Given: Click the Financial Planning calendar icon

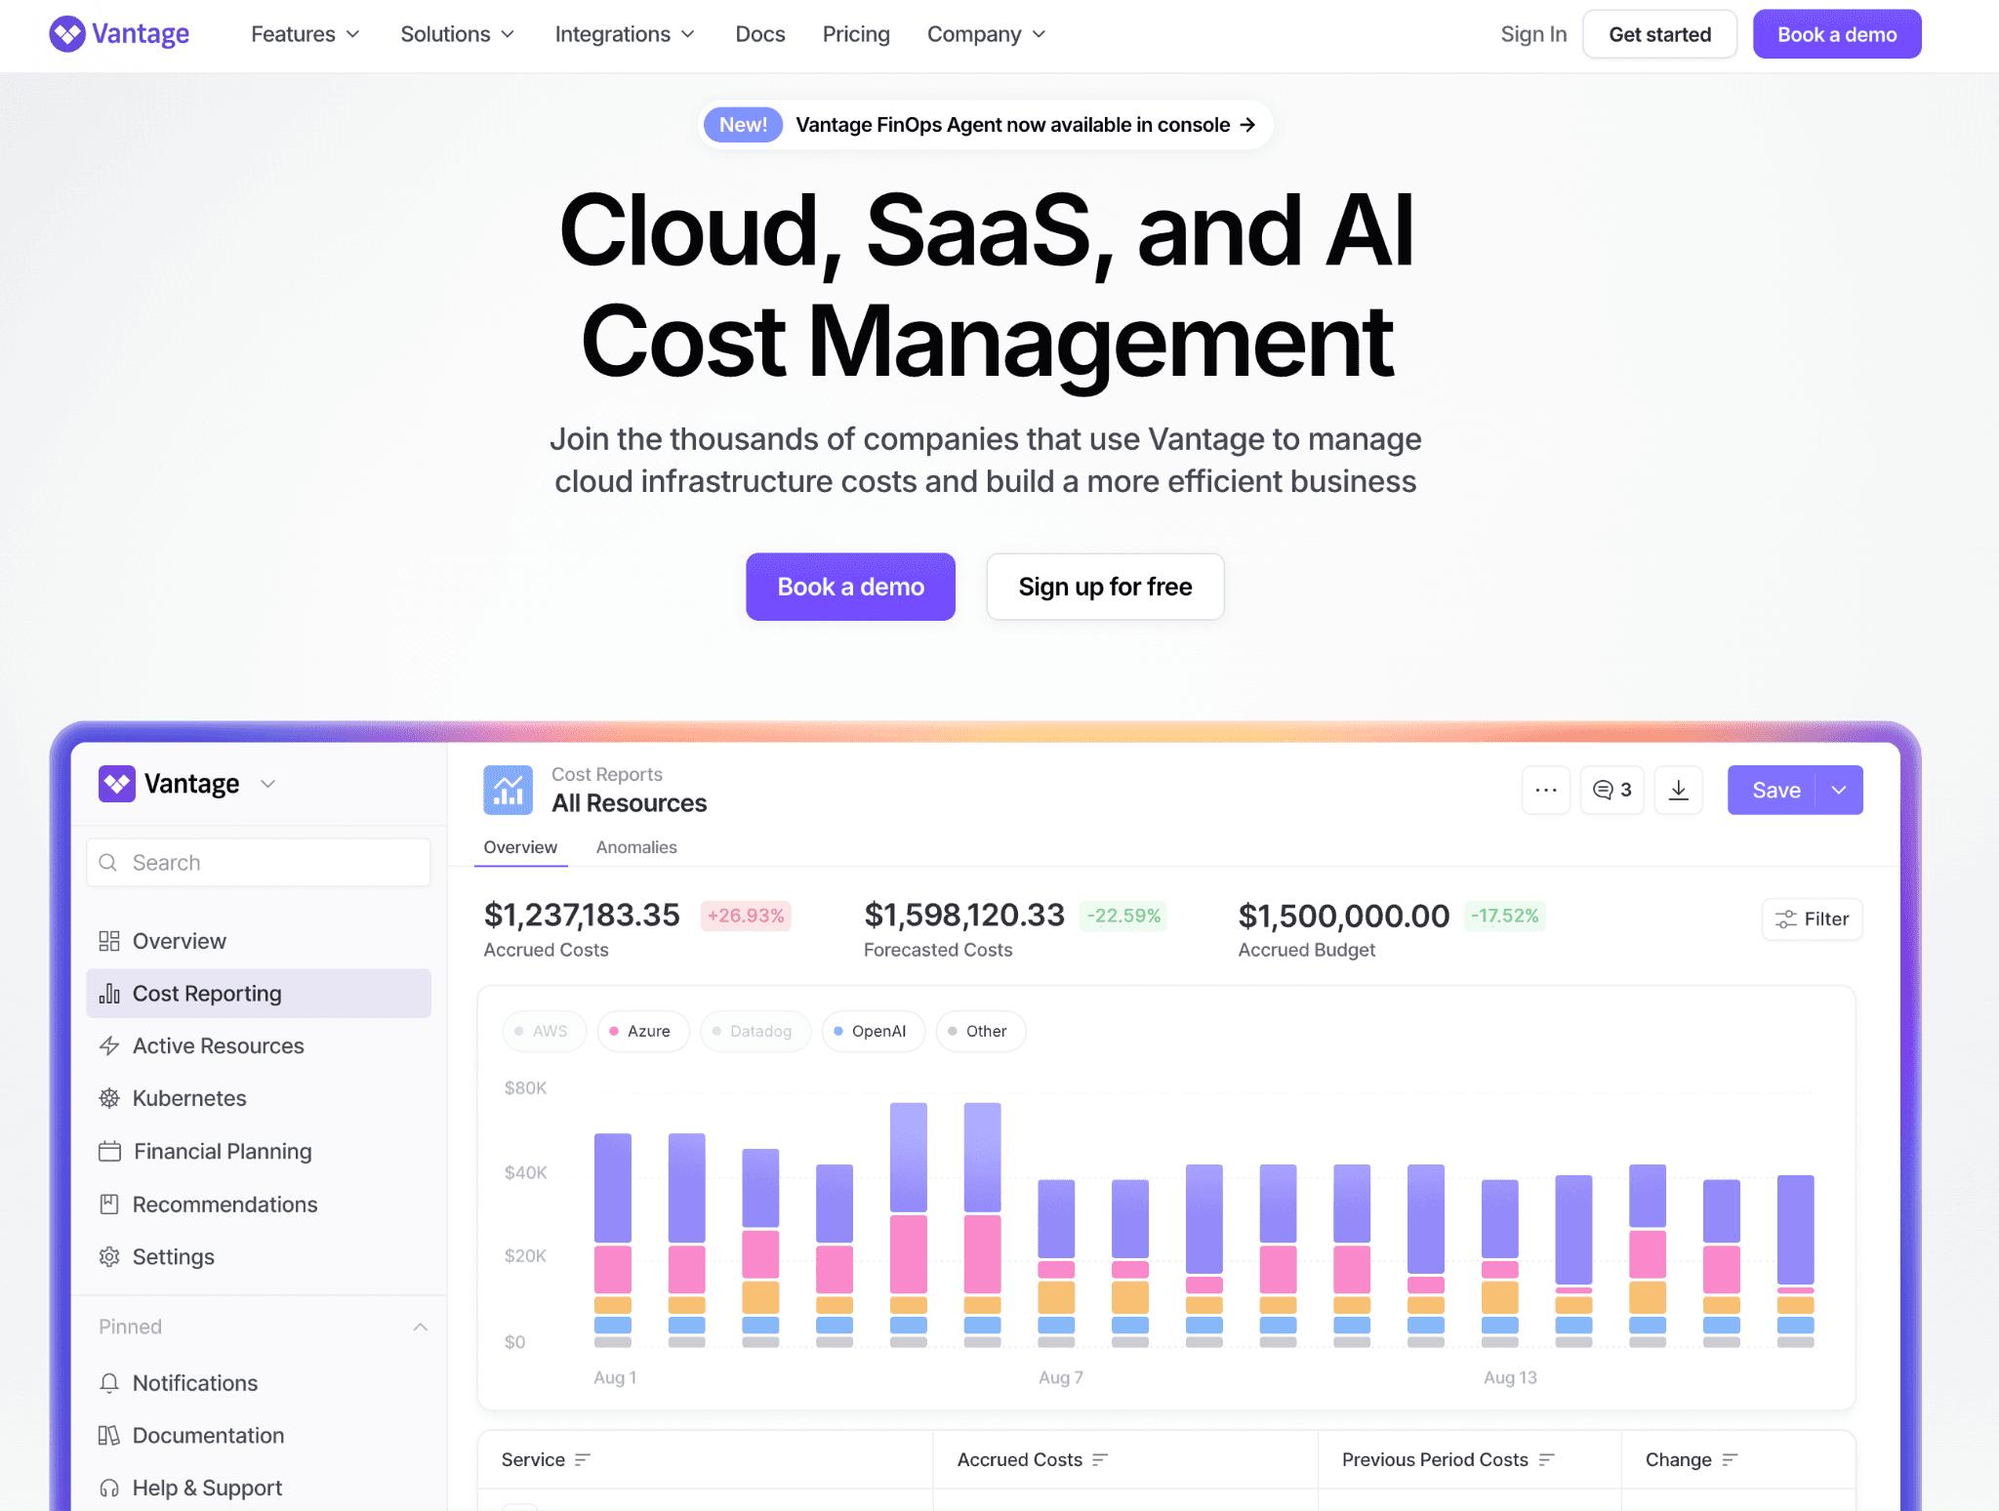Looking at the screenshot, I should [x=109, y=1152].
